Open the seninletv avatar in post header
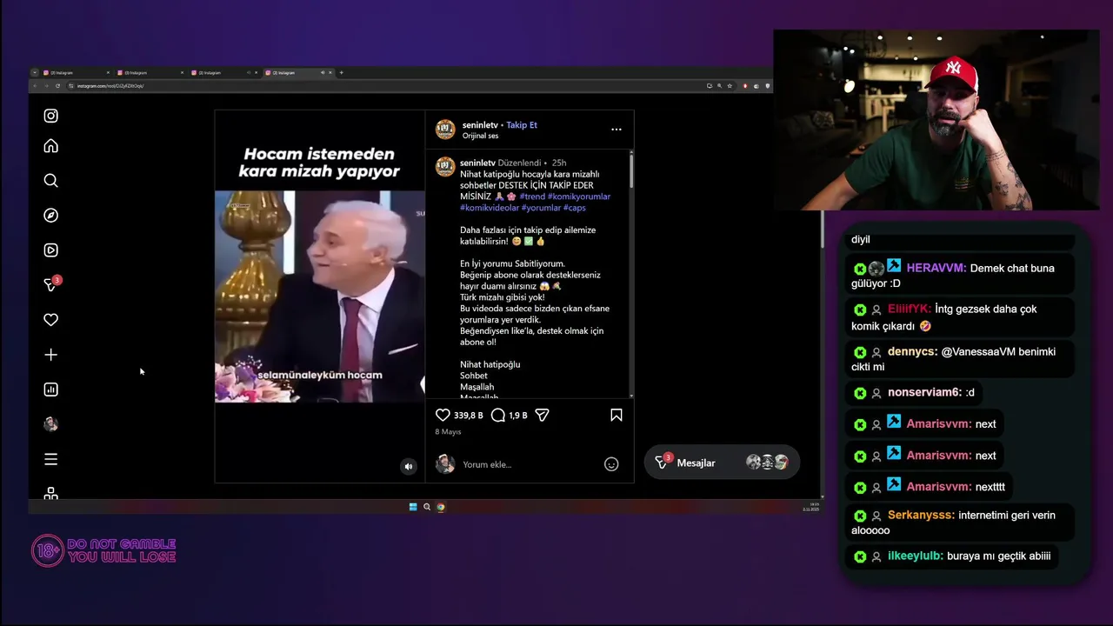Screen dimensions: 1113x626 pyautogui.click(x=445, y=130)
